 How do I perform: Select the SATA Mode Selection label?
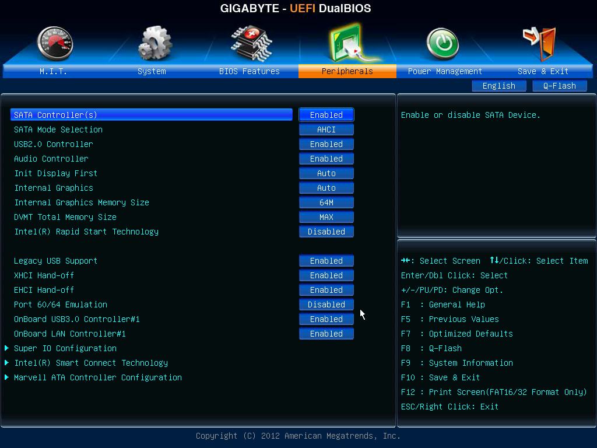[58, 129]
